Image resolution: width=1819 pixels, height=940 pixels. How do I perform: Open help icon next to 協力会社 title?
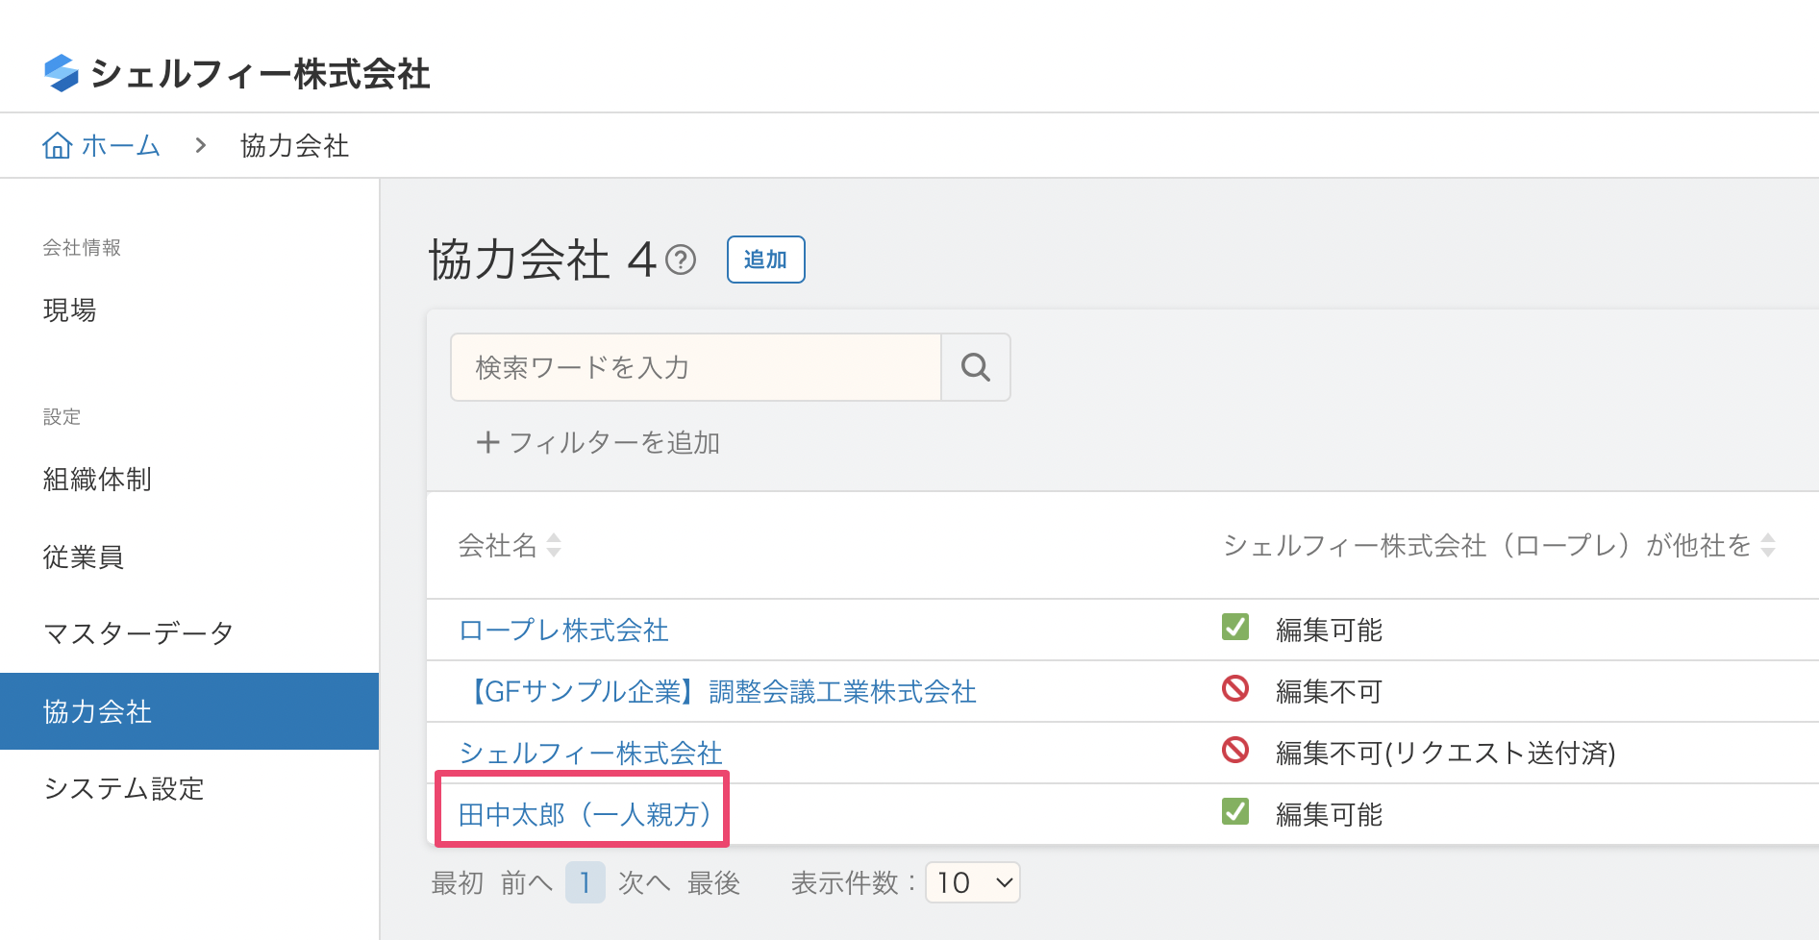681,260
